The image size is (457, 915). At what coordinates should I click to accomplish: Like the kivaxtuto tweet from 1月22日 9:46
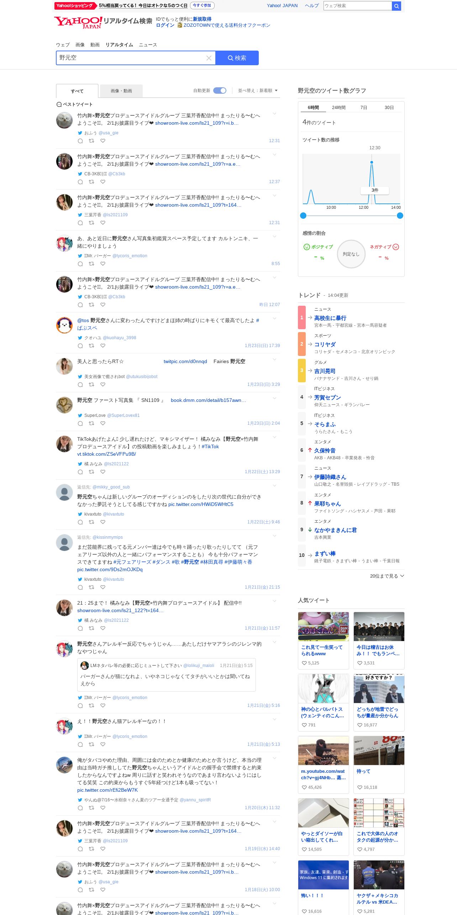point(103,522)
